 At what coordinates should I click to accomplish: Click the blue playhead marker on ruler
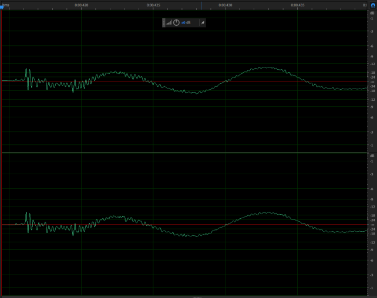pyautogui.click(x=2, y=6)
